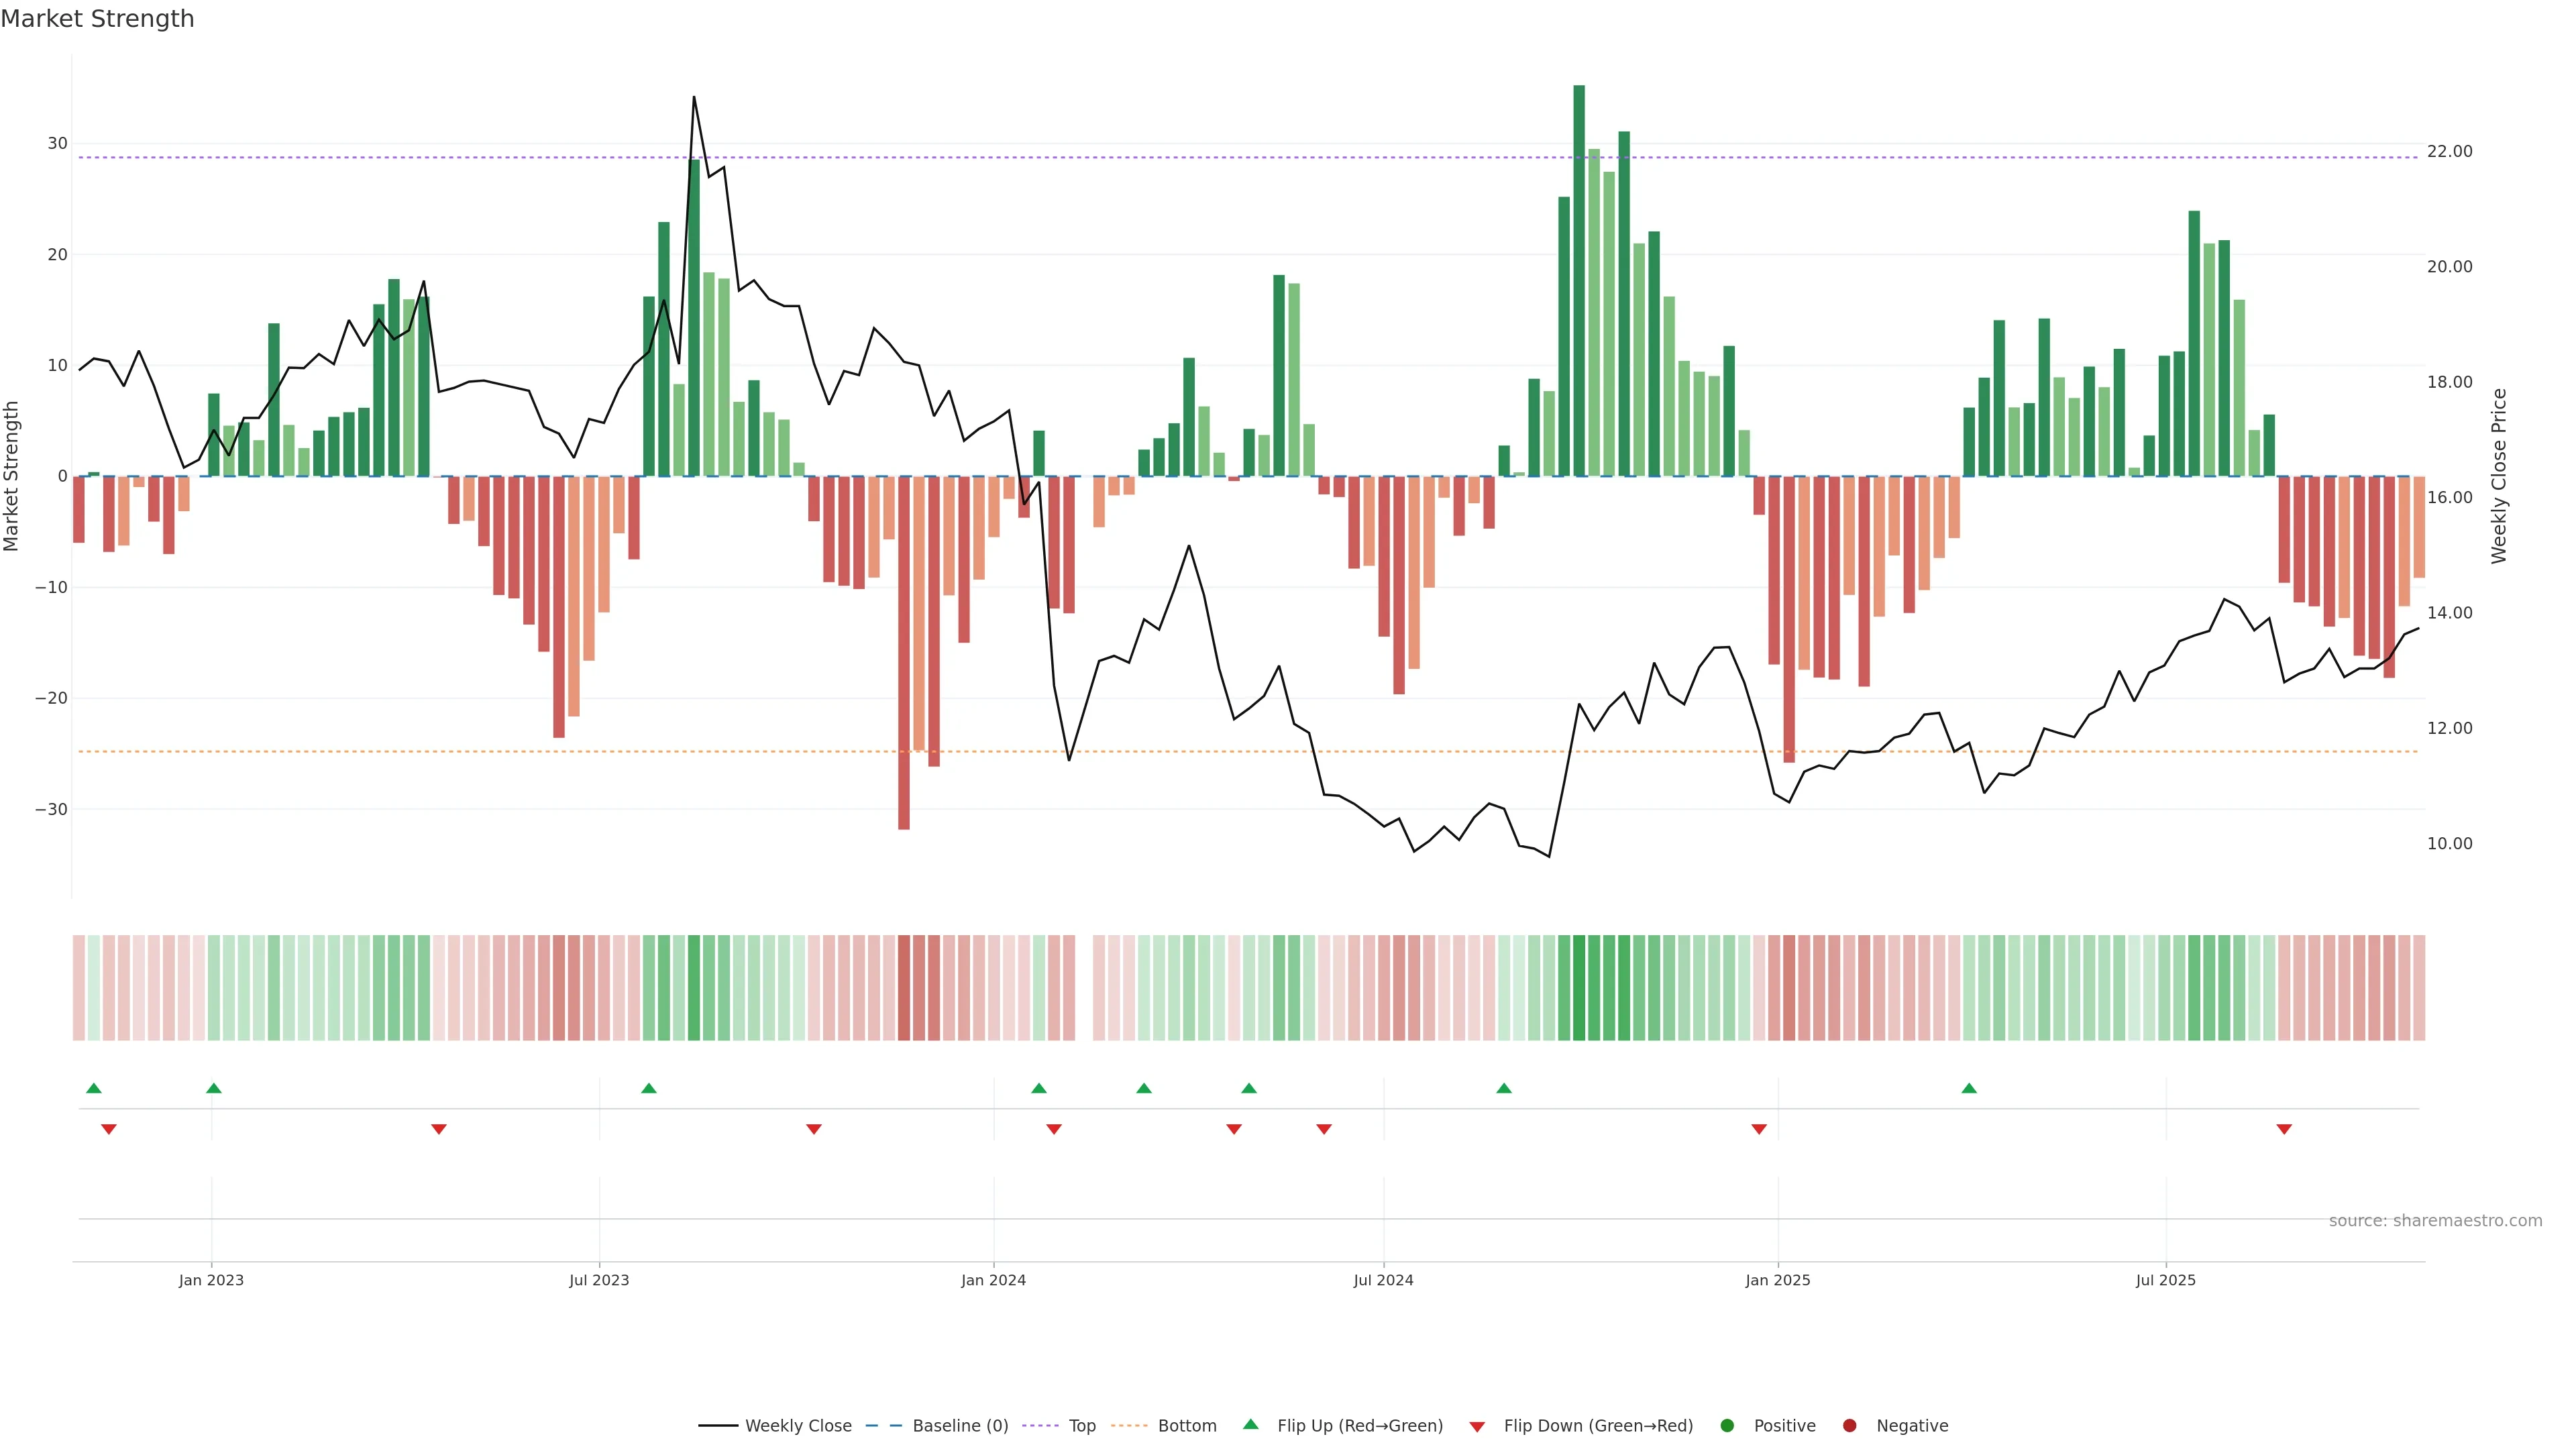This screenshot has height=1449, width=2576.
Task: Click the Jan 2024 x-axis label
Action: point(993,1280)
